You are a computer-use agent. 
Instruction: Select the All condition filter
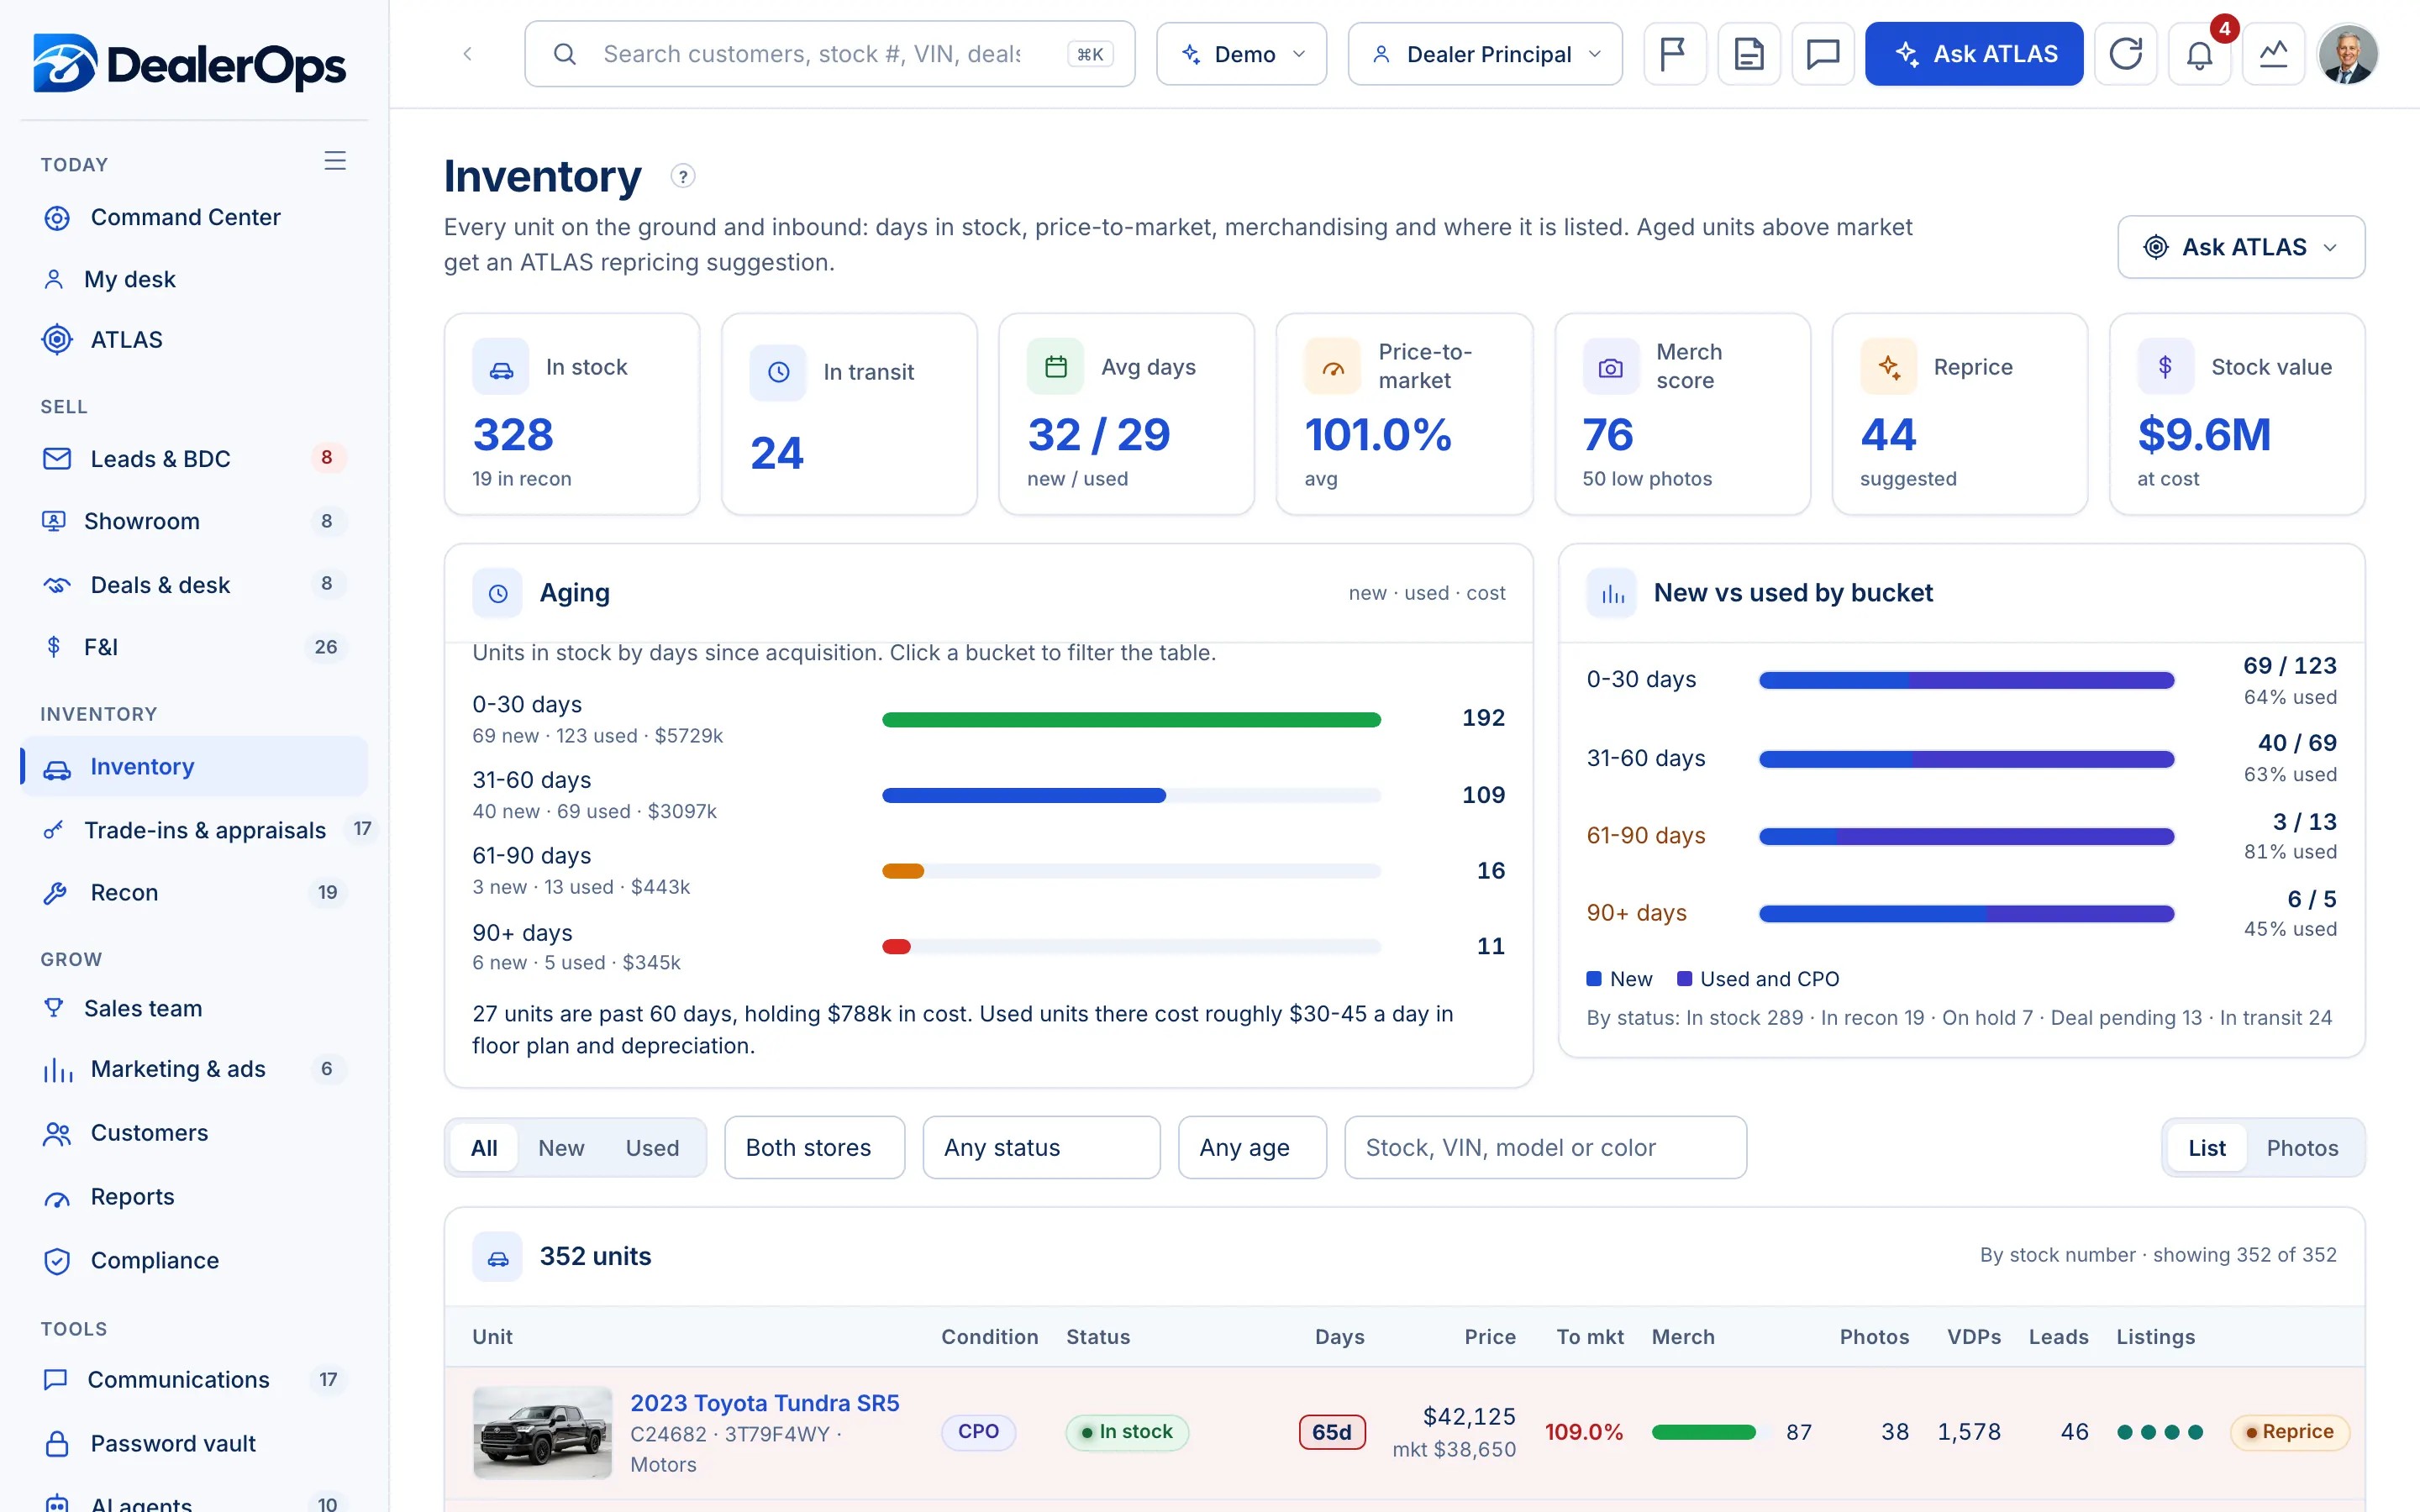point(484,1148)
